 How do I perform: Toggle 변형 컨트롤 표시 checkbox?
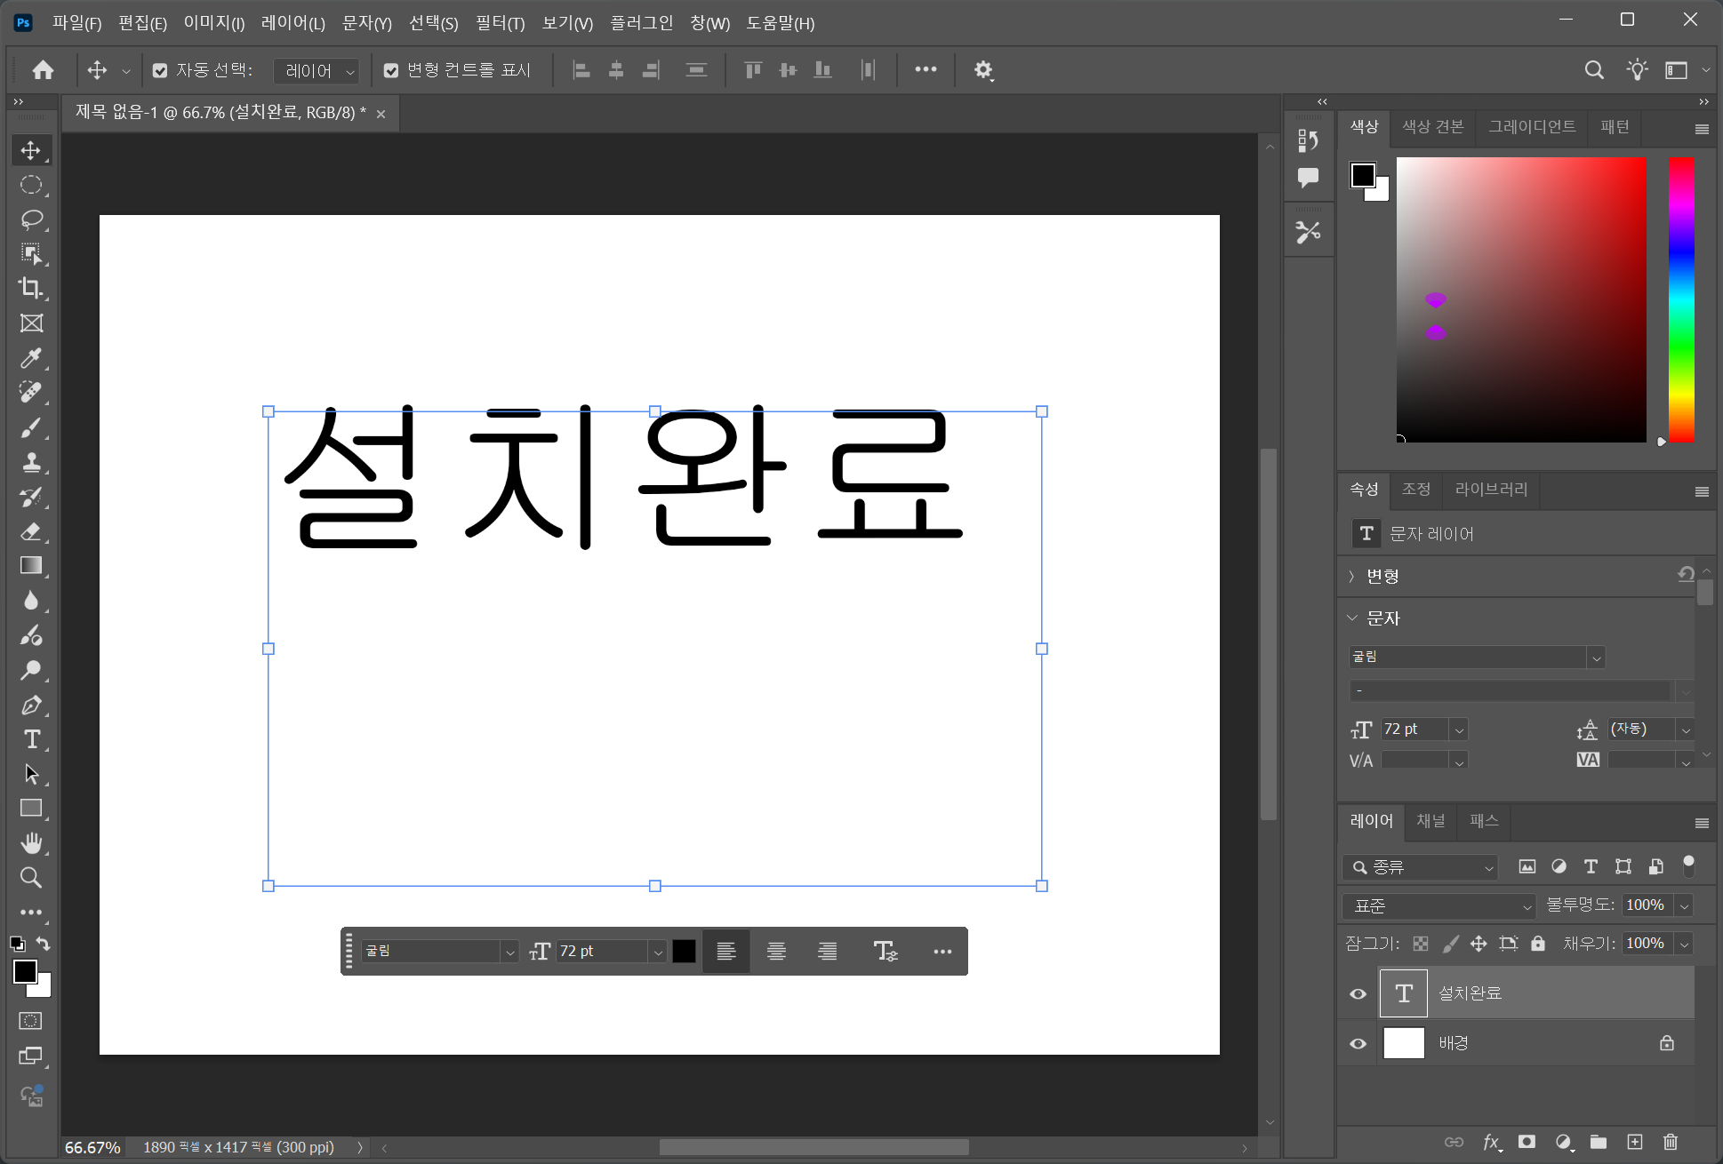(391, 70)
